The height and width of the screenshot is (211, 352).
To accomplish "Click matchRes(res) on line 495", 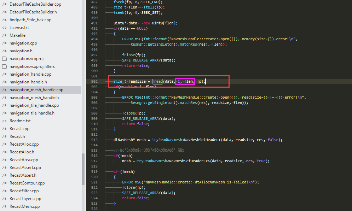I will (x=194, y=45).
